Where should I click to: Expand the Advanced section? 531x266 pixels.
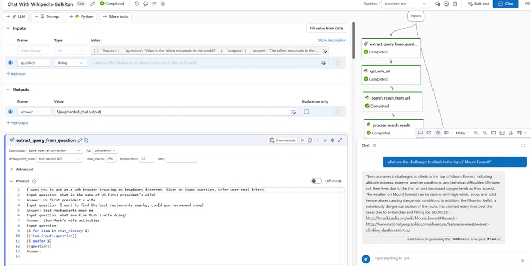click(22, 169)
